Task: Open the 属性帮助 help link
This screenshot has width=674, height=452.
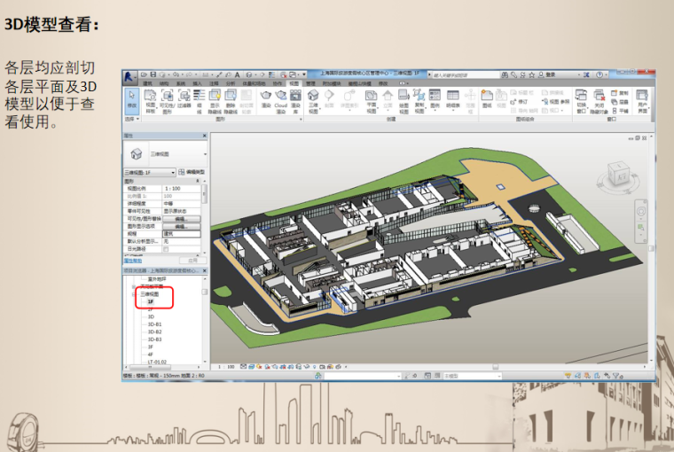Action: (133, 261)
